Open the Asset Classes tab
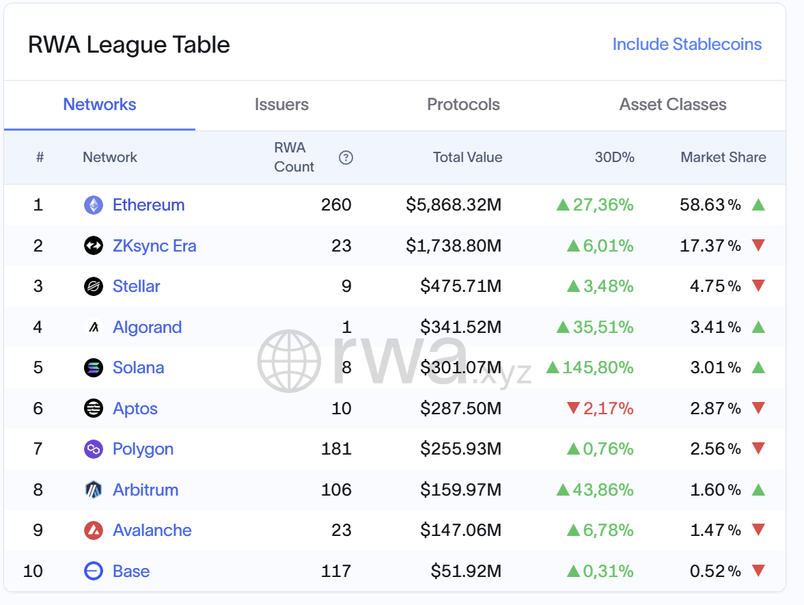This screenshot has height=605, width=804. pyautogui.click(x=672, y=105)
